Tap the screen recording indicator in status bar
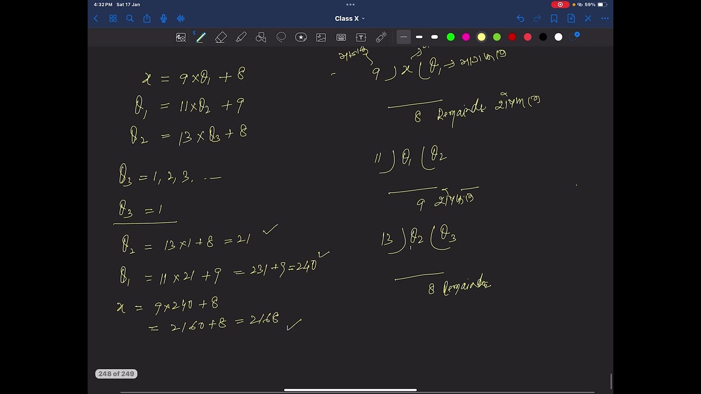Image resolution: width=701 pixels, height=394 pixels. pyautogui.click(x=560, y=4)
